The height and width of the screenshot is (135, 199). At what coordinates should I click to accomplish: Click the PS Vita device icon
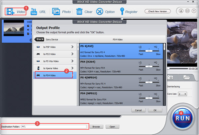point(38,61)
